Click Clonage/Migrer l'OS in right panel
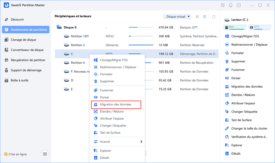This screenshot has height=163, width=275. (245, 36)
